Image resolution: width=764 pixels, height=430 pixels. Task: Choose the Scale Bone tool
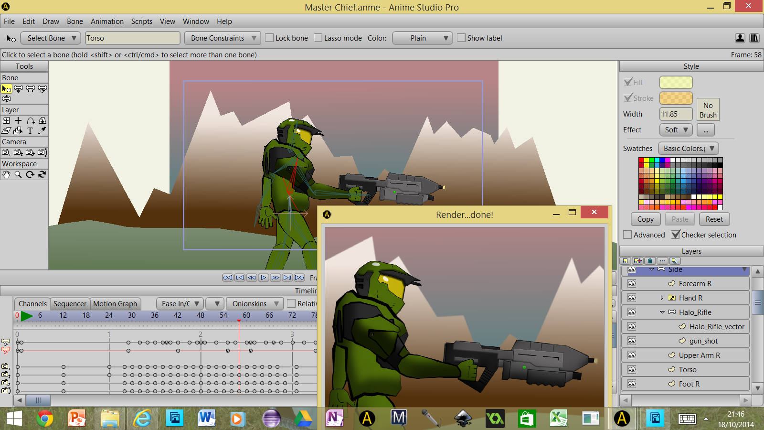(31, 89)
